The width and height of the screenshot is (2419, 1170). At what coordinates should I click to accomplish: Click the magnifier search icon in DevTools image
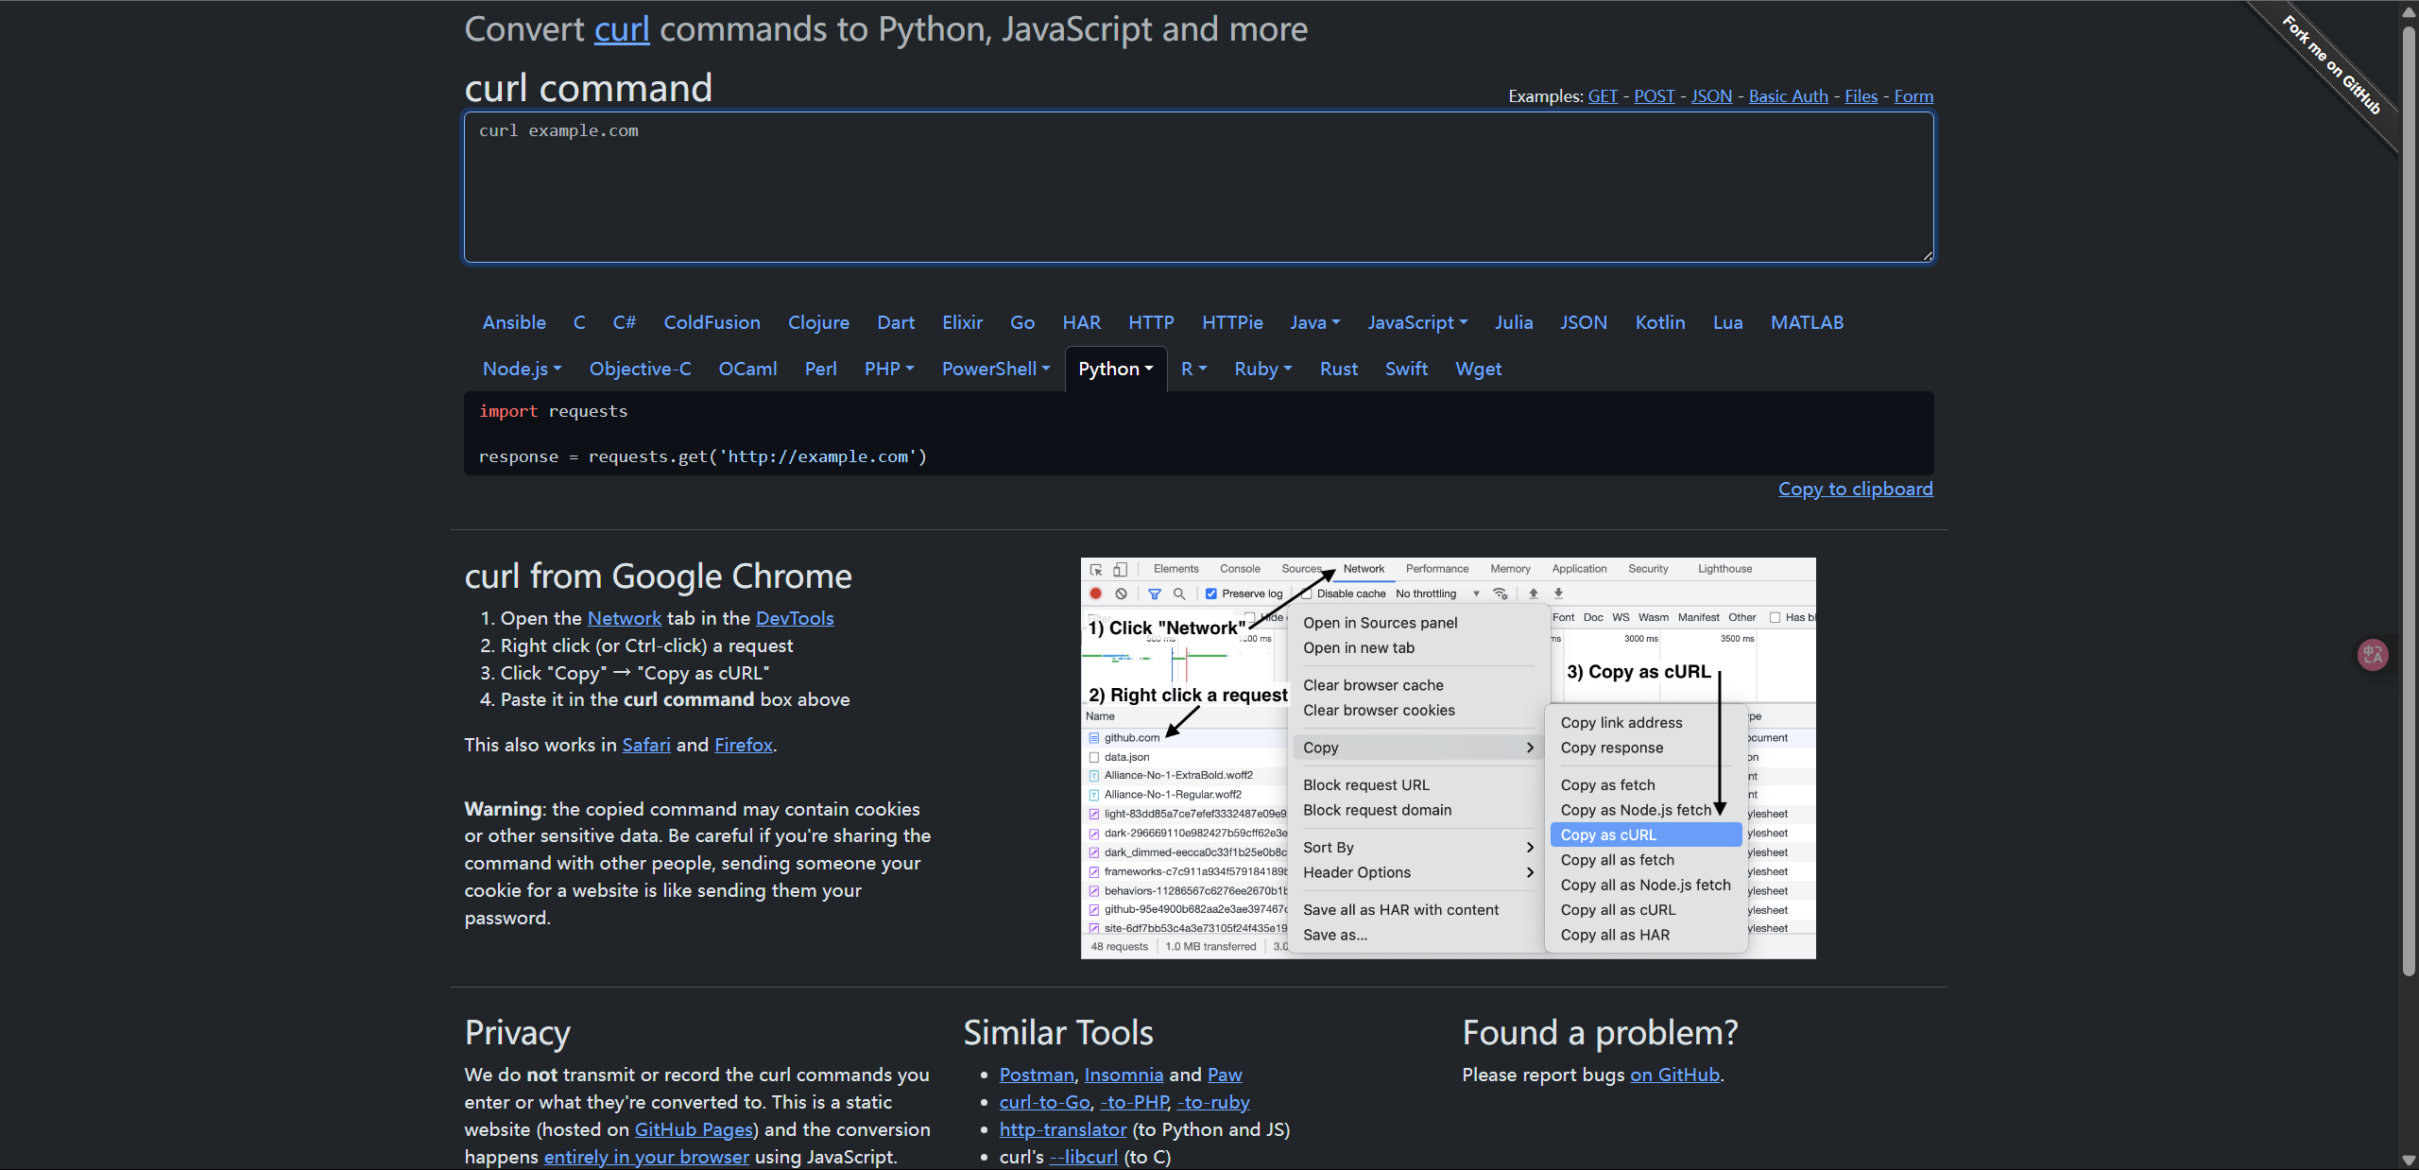[x=1178, y=594]
